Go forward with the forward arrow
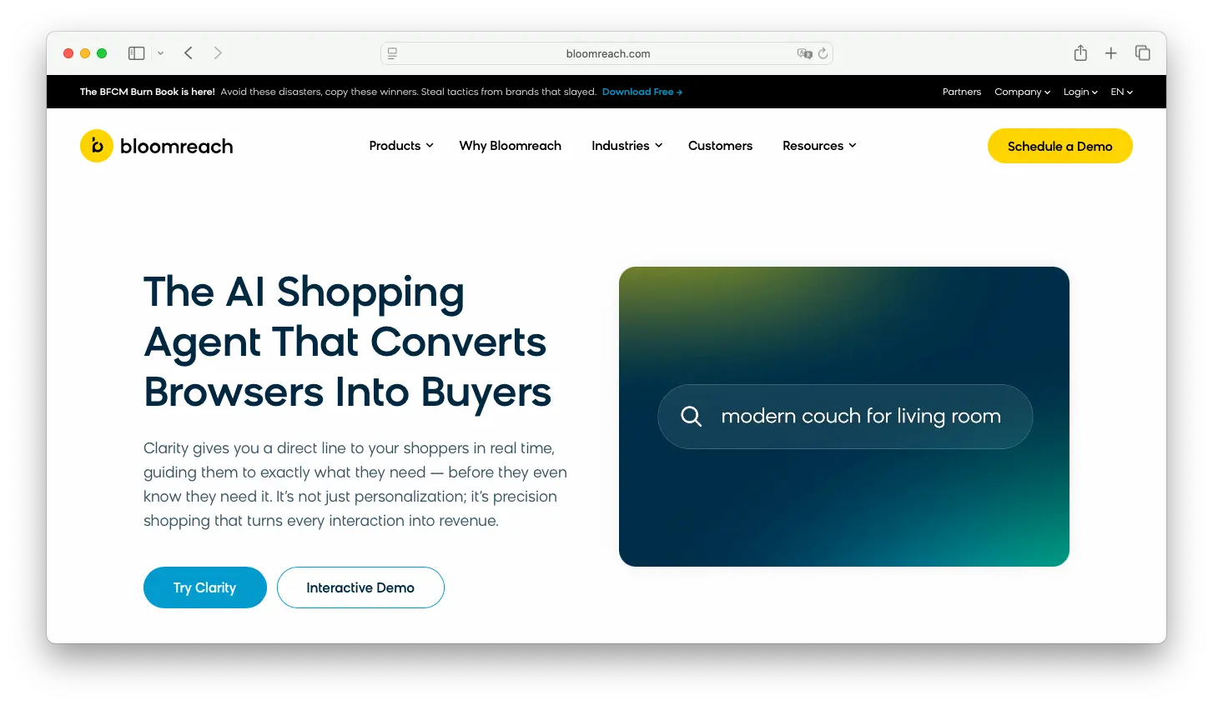This screenshot has height=705, width=1213. [x=218, y=53]
